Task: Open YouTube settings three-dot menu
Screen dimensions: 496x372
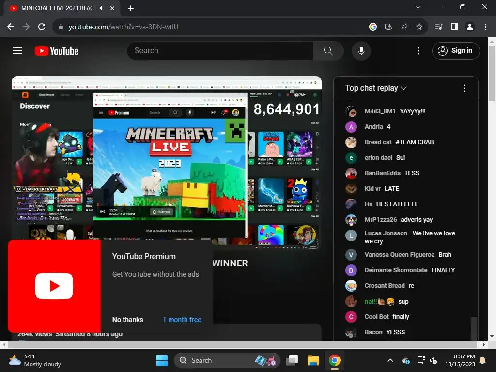Action: click(418, 51)
